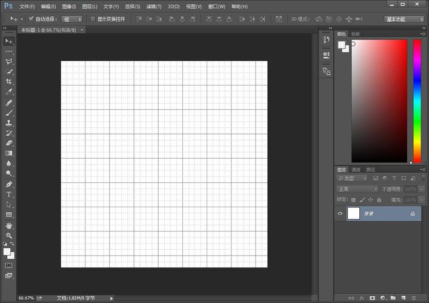The image size is (429, 303).
Task: Activate the Hand tool
Action: (x=9, y=225)
